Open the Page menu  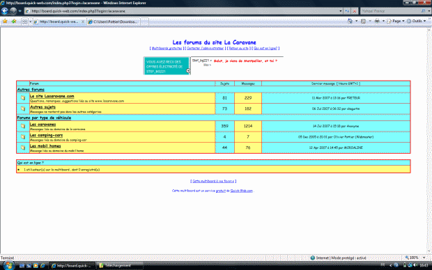coord(396,21)
